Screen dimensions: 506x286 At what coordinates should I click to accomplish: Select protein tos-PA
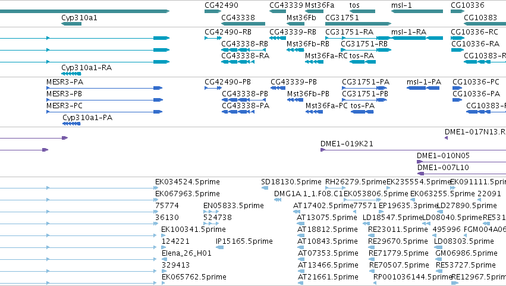[x=362, y=112]
